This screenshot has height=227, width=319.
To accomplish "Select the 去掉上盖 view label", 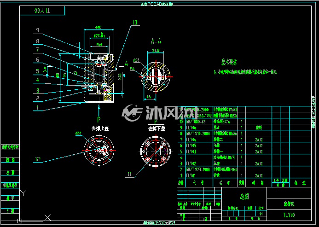I will coord(100,128).
